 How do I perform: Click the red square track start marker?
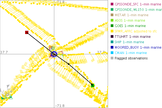(27, 32)
